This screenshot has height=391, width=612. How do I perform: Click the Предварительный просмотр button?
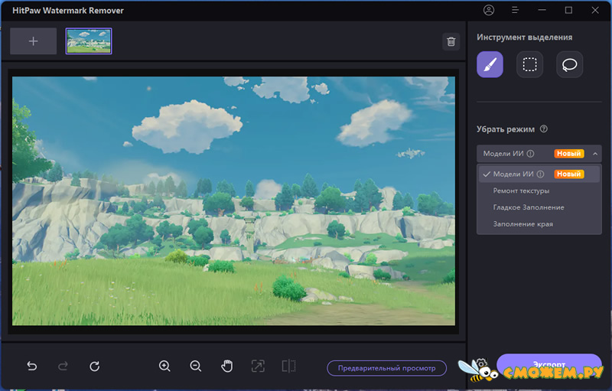387,368
